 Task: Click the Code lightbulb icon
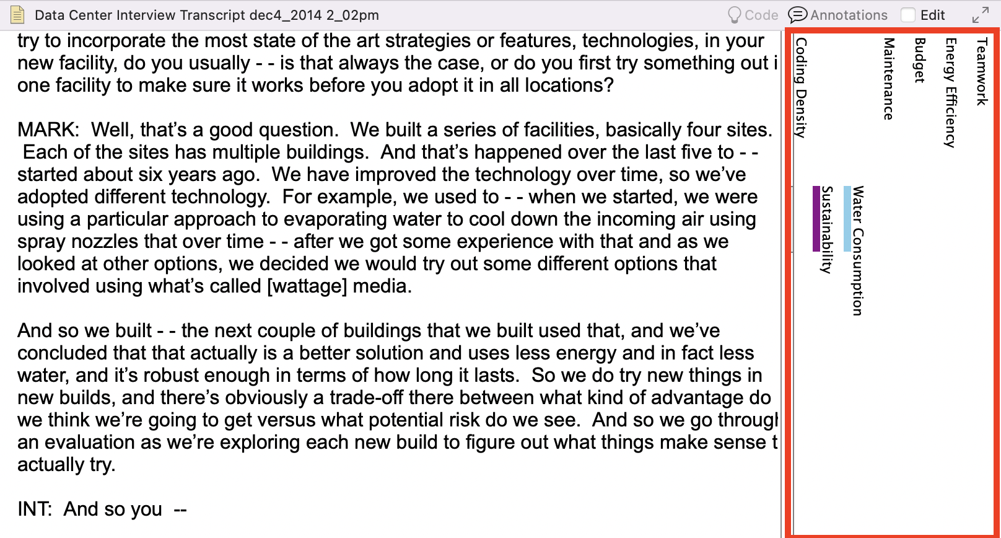point(735,15)
